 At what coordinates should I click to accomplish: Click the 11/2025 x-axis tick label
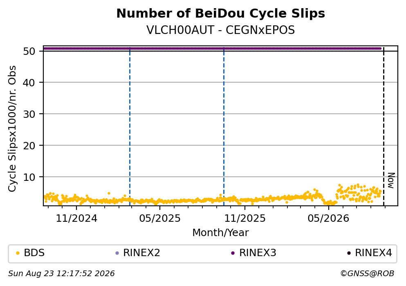[x=245, y=218]
